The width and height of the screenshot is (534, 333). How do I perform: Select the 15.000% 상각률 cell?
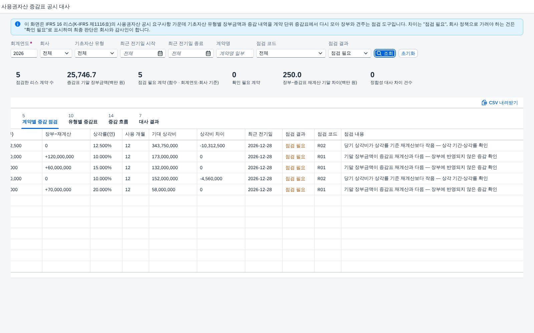click(106, 167)
